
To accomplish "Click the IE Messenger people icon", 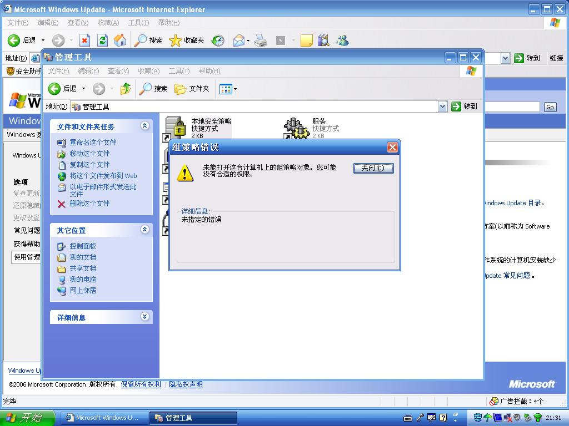I will 342,40.
